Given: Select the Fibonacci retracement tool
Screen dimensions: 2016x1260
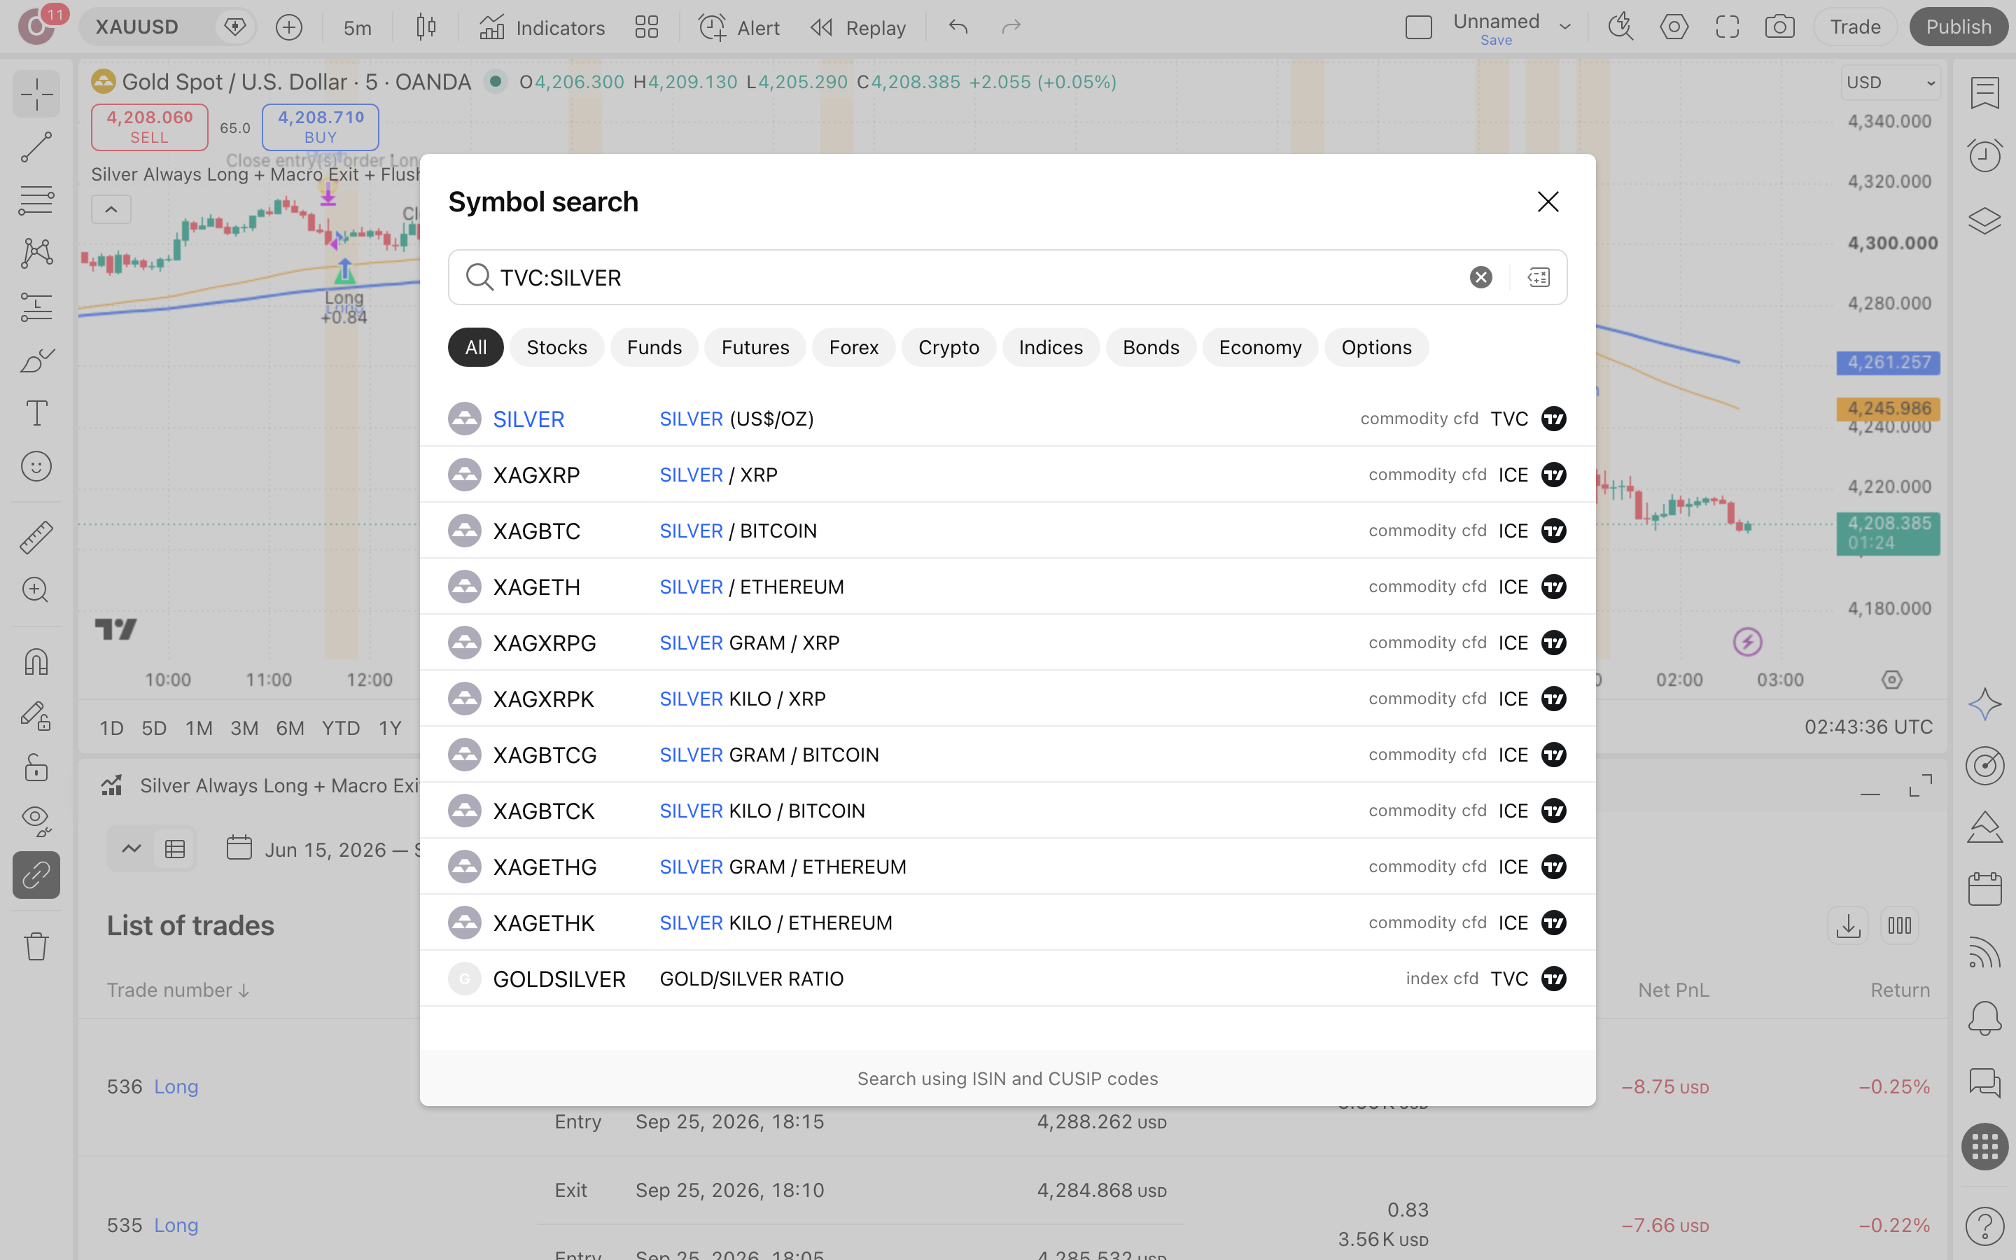Looking at the screenshot, I should click(x=36, y=200).
